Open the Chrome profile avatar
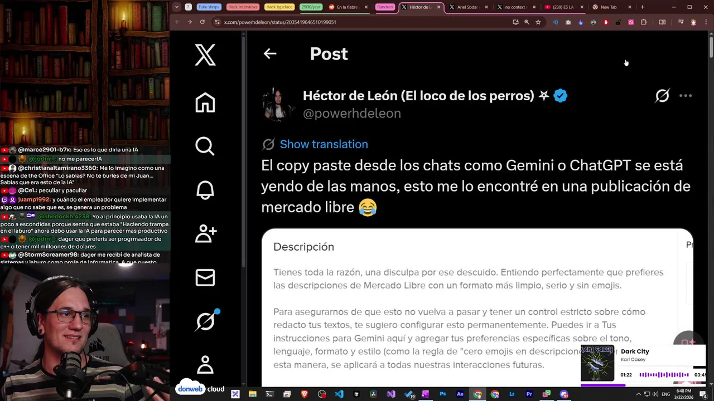The image size is (714, 401). tap(693, 22)
